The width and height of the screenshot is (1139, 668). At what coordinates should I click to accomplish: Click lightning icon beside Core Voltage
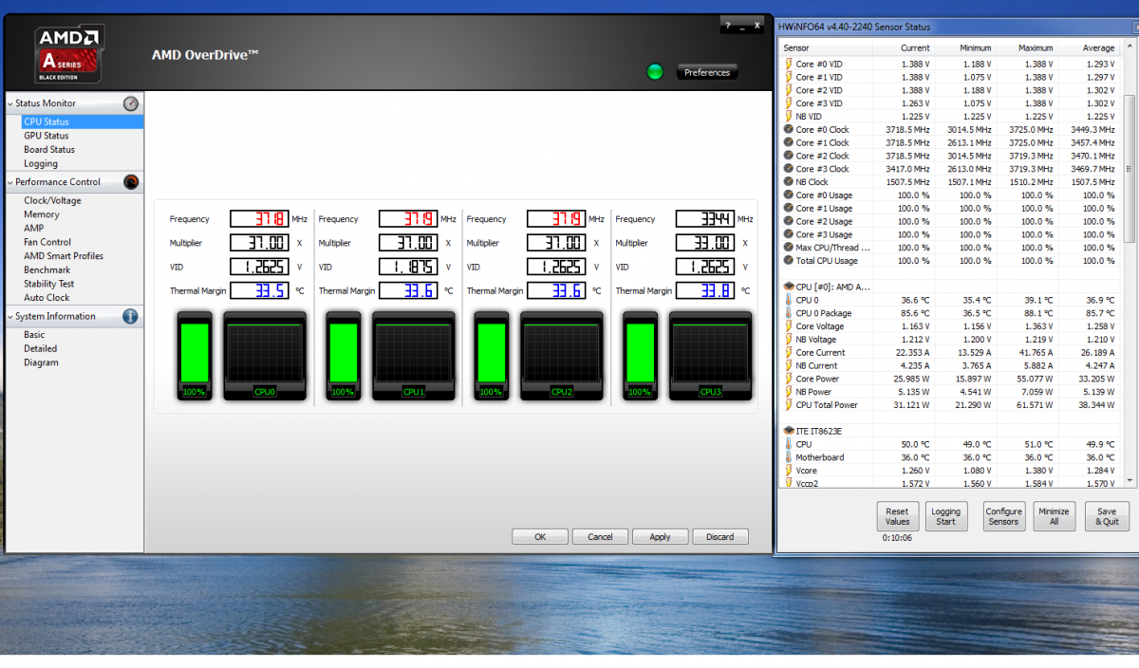point(788,326)
